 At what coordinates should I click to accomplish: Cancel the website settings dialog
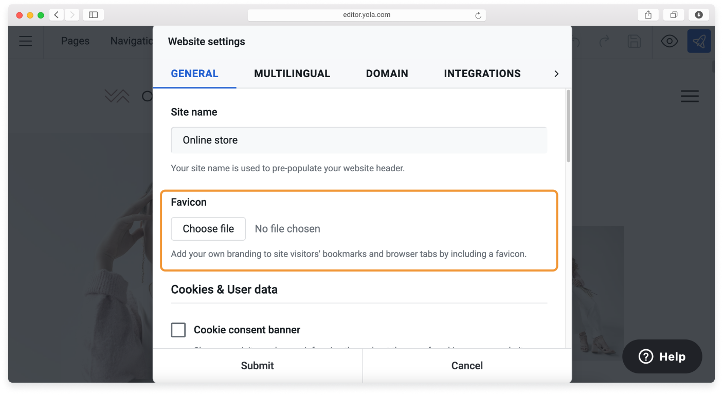467,366
